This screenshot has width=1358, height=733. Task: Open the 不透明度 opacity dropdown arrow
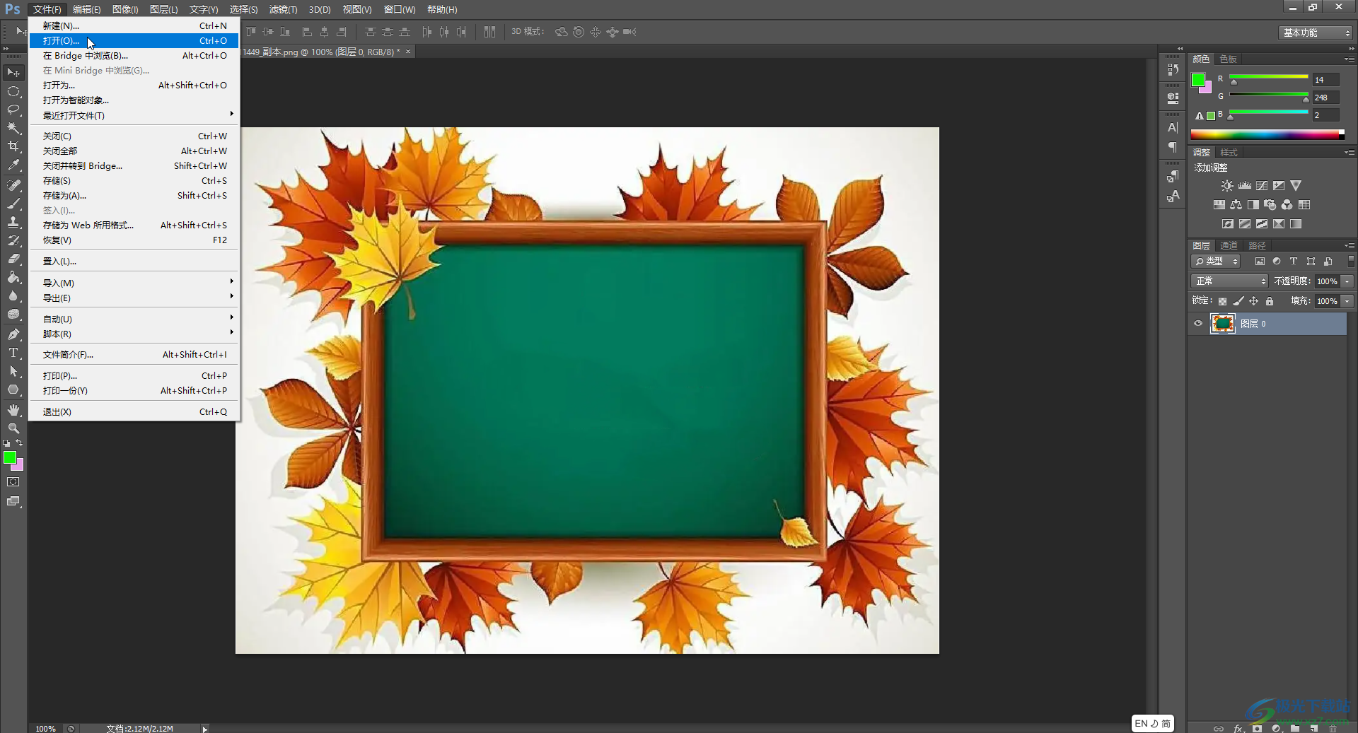click(1347, 281)
